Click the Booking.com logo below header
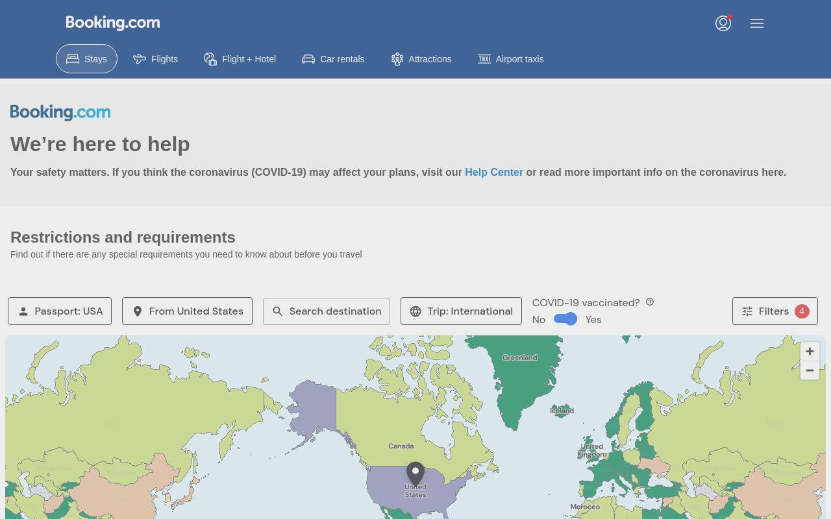 coord(60,112)
